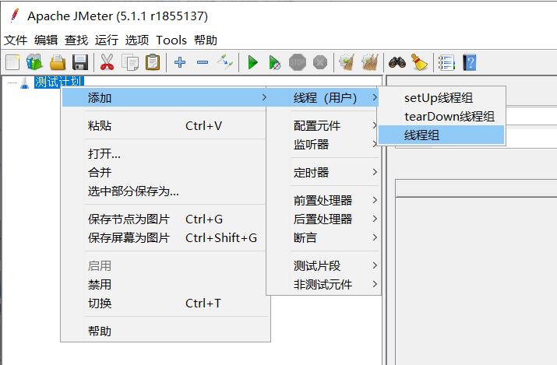Expand the 前置处理器 submenu
Viewport: 557px width, 365px height.
coord(323,201)
